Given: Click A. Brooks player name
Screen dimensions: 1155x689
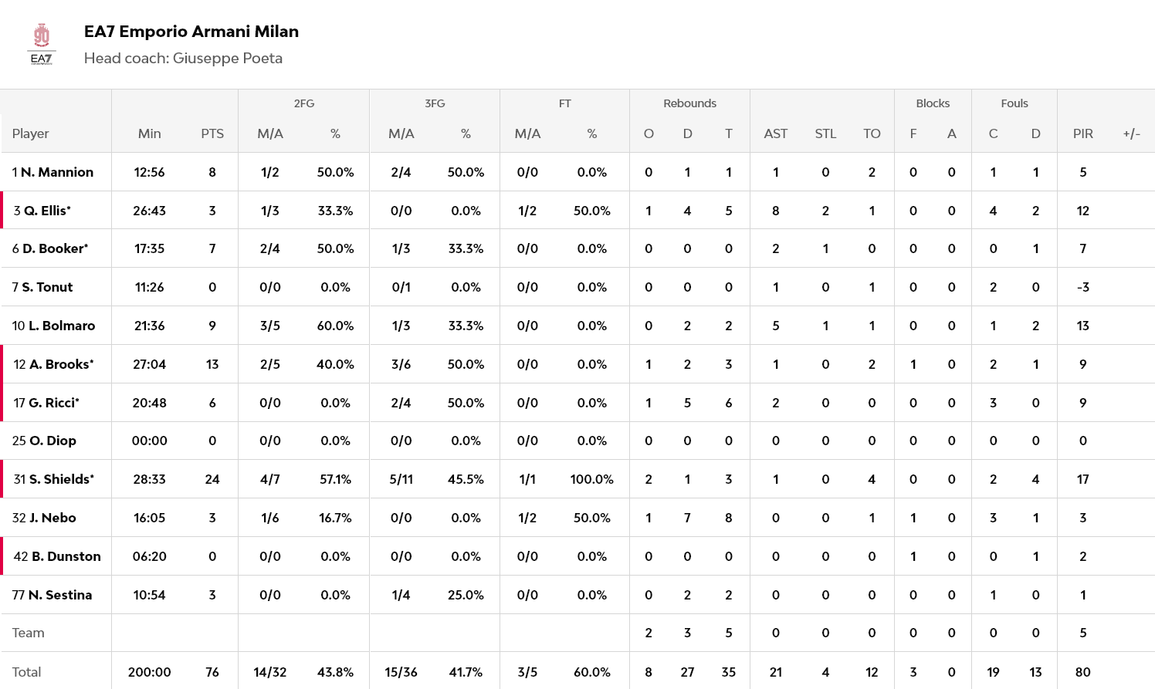Looking at the screenshot, I should [61, 364].
